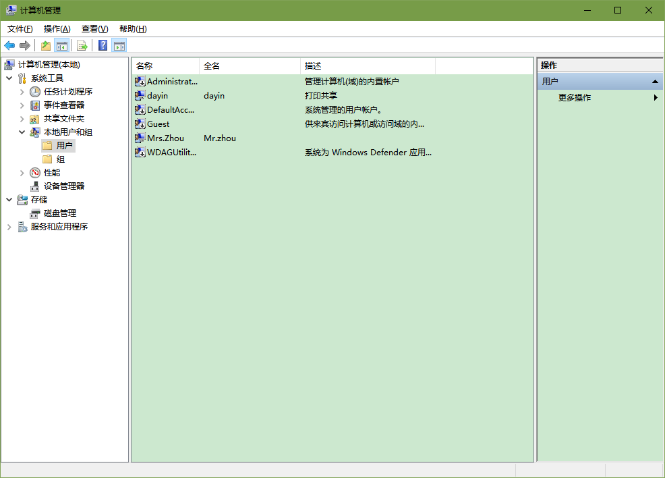Go up one level via folder icon
The height and width of the screenshot is (478, 665).
[46, 45]
